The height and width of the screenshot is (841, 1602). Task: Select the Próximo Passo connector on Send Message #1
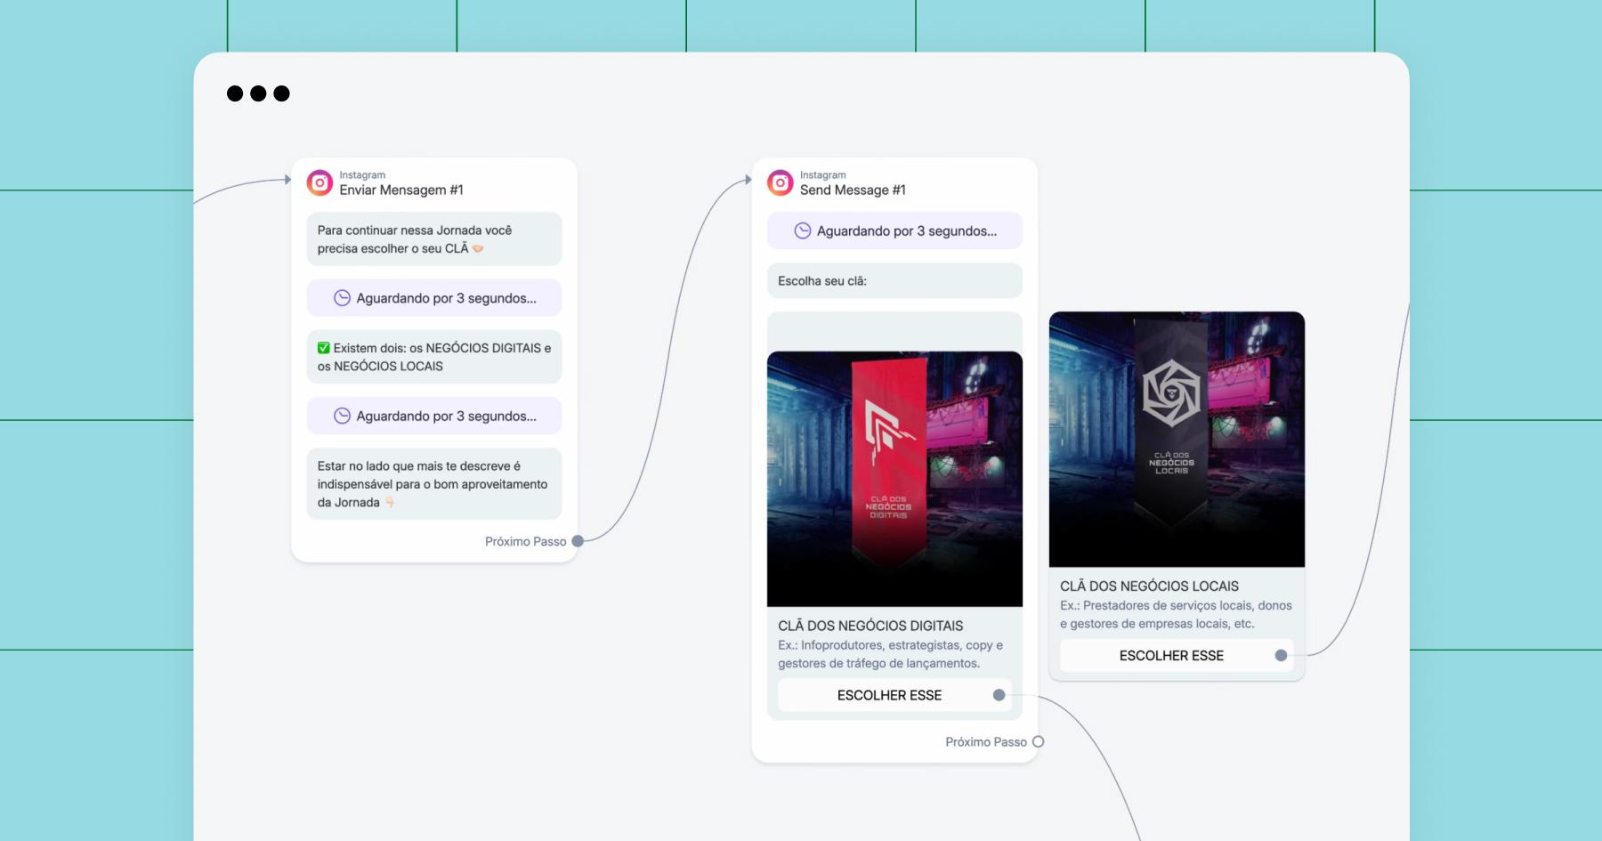[1038, 741]
